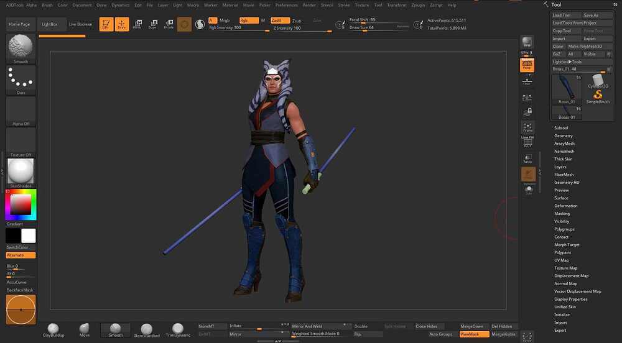Screen dimensions: 622x343
Task: Open the Zplugin menu
Action: (418, 5)
